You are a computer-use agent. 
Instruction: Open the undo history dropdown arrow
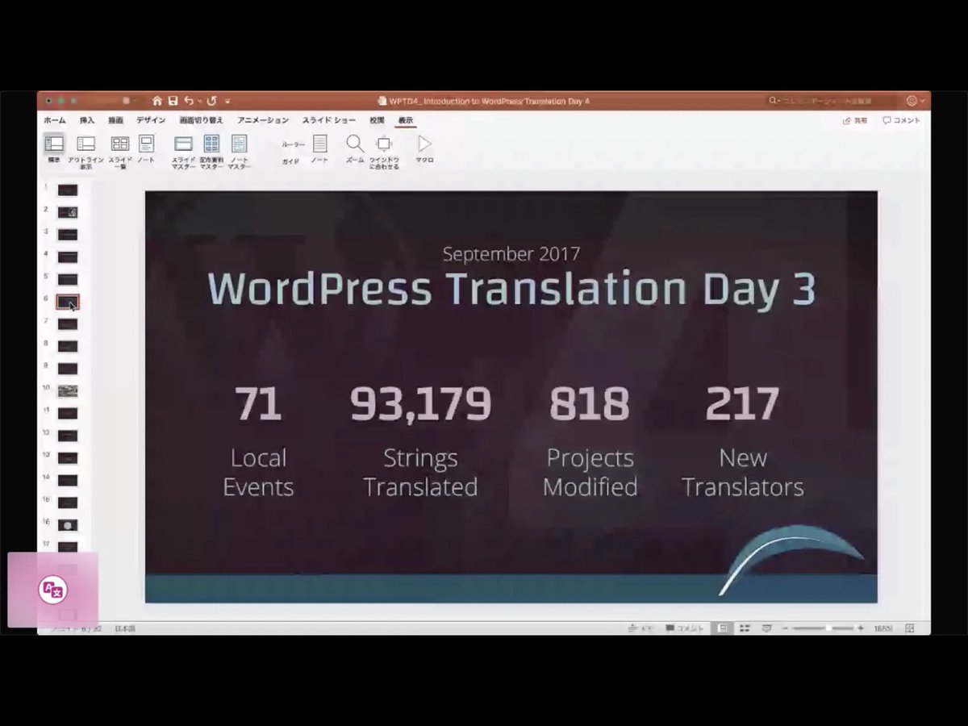(200, 102)
